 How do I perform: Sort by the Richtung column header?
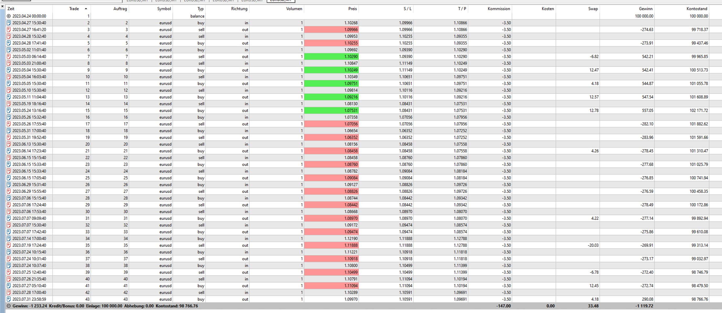(x=239, y=9)
